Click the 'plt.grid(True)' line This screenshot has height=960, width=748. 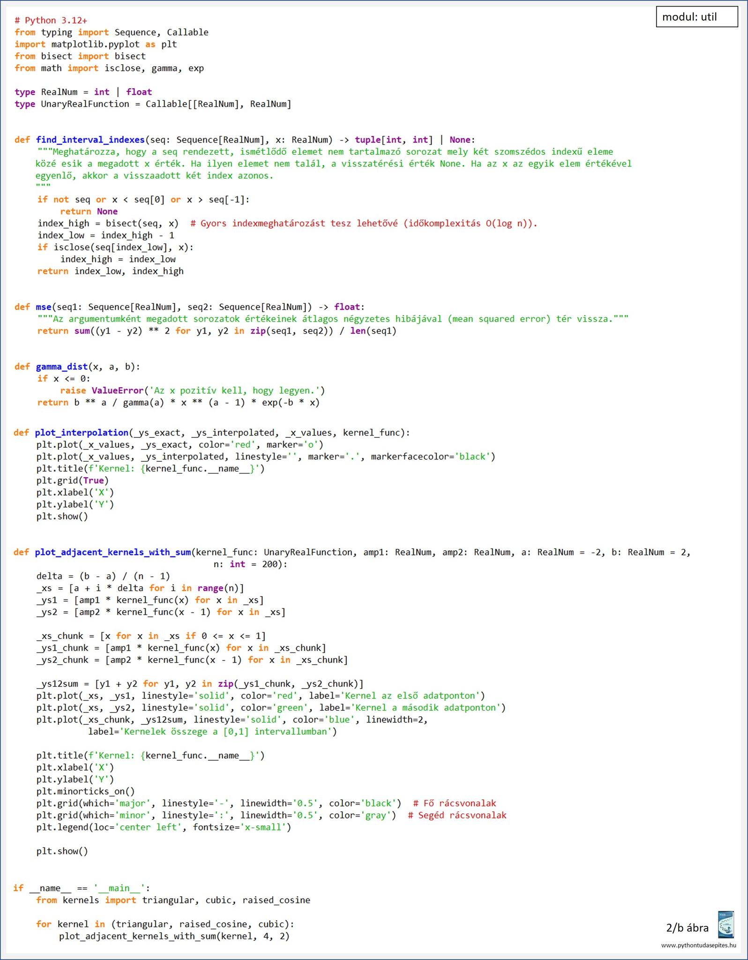[x=73, y=480]
